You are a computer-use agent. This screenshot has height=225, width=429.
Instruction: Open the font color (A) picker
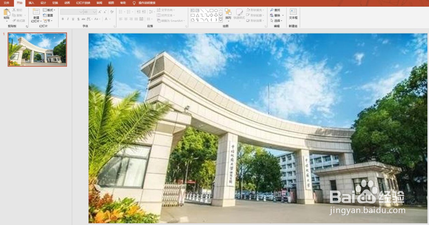click(108, 19)
